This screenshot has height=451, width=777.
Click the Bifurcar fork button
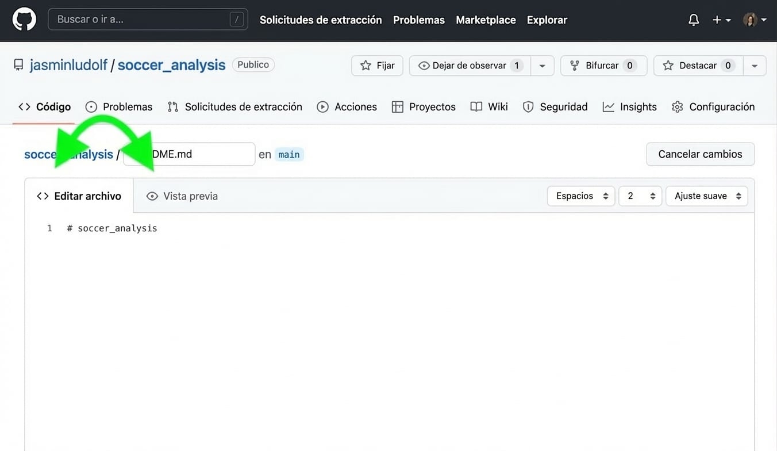pos(603,66)
